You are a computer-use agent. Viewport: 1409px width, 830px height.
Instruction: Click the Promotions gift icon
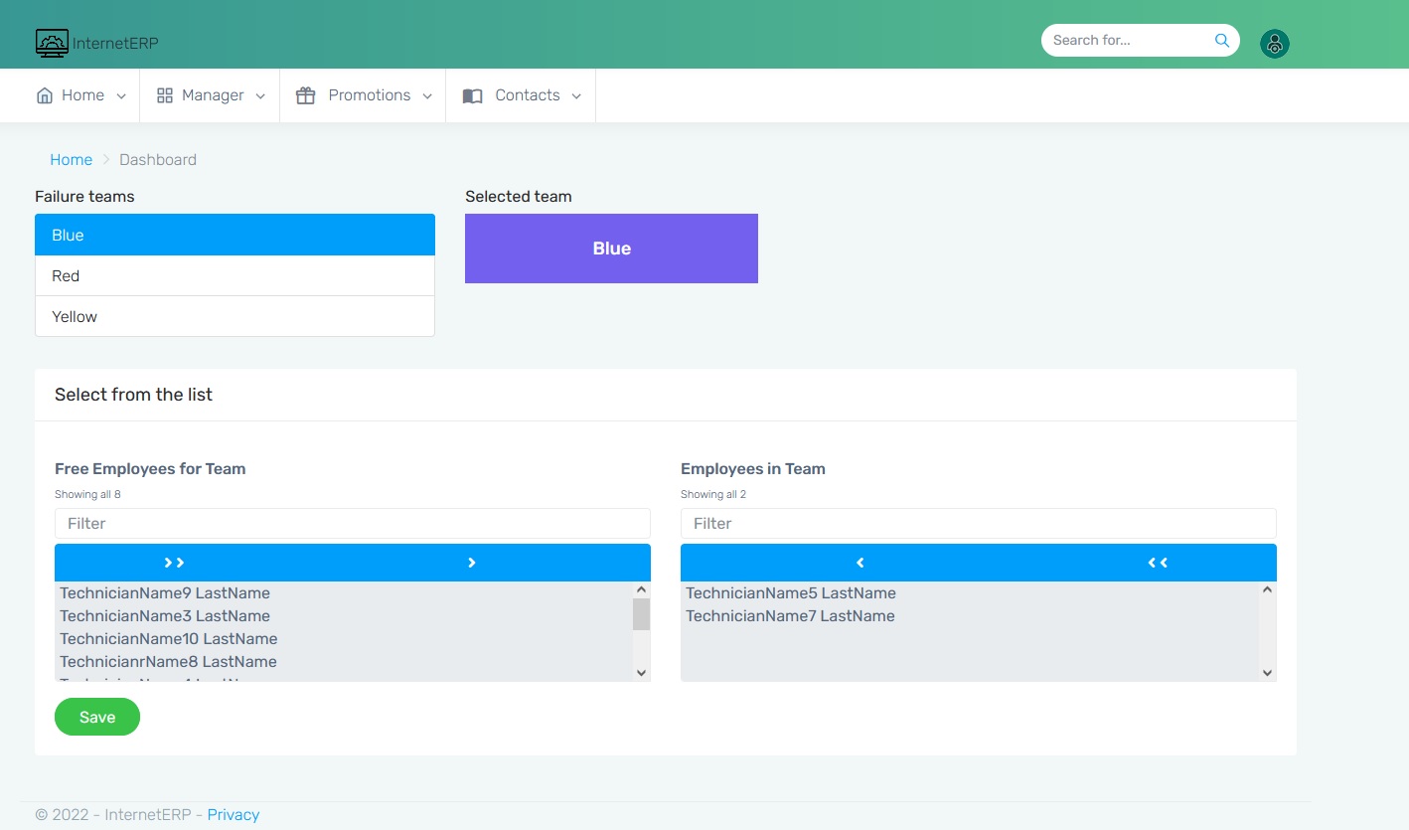tap(306, 95)
